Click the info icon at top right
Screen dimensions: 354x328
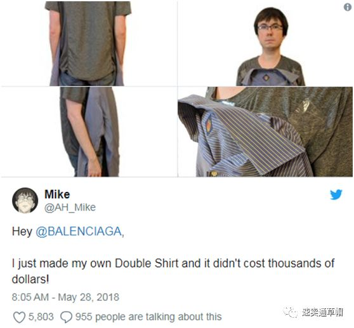pos(347,7)
